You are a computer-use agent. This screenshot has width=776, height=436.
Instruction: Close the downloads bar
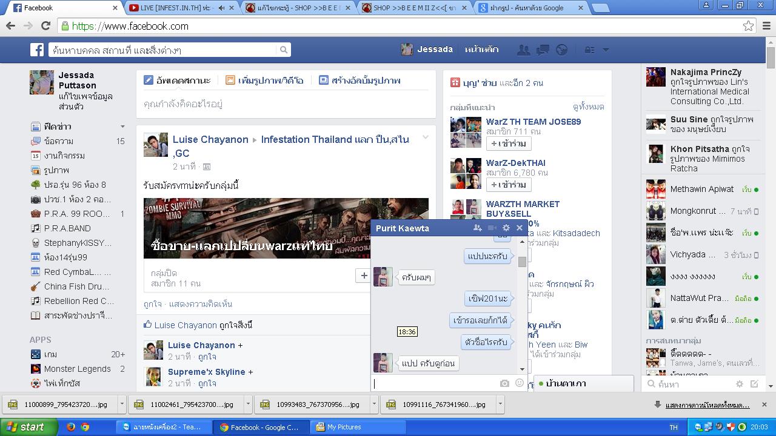point(764,405)
